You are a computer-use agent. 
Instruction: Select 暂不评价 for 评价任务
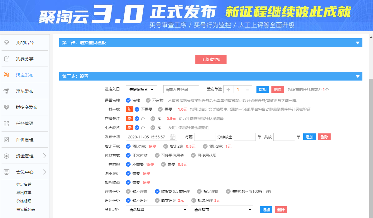128,191
